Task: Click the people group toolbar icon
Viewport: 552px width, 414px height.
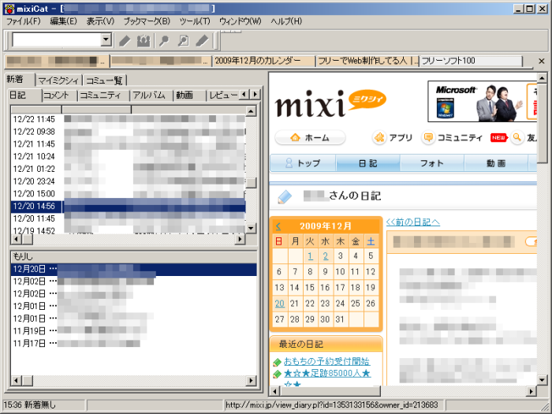Action: tap(144, 41)
